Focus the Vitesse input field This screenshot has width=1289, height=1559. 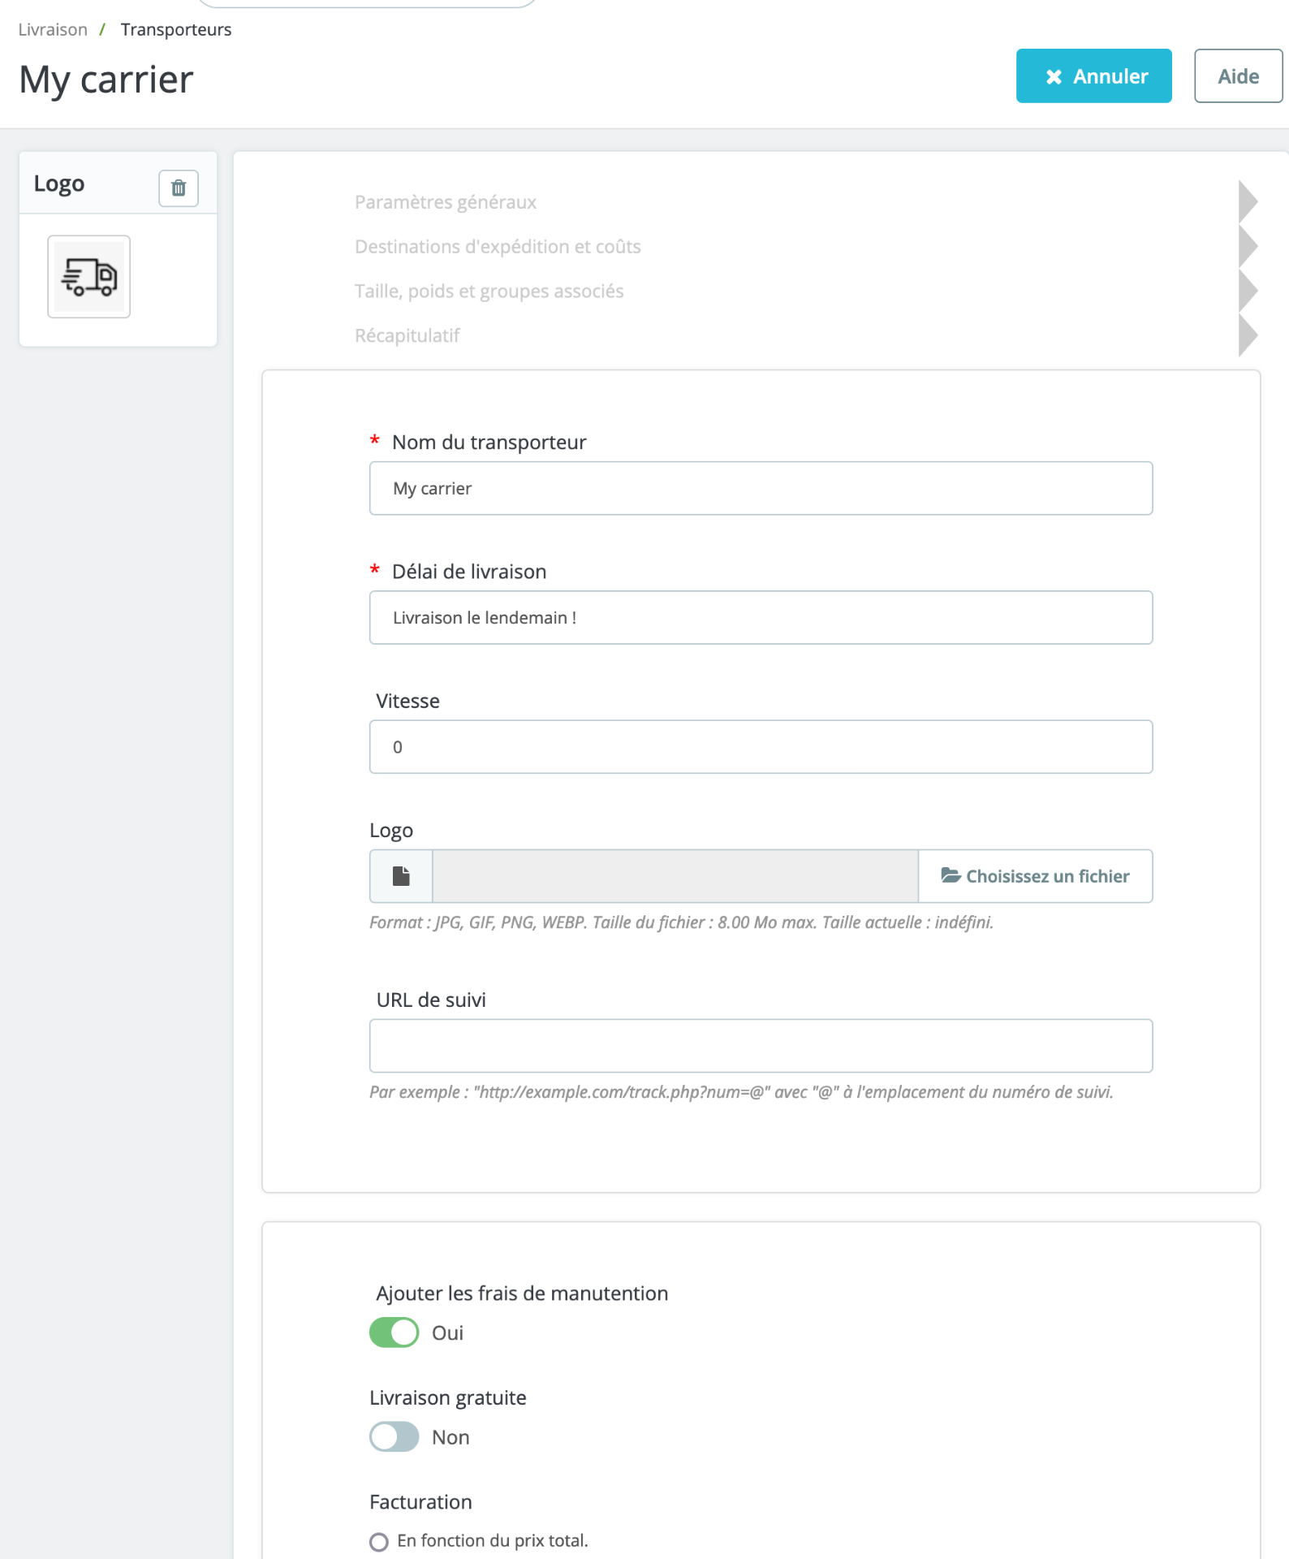click(761, 747)
